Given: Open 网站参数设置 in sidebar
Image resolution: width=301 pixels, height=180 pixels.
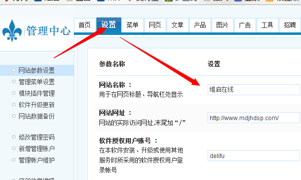Looking at the screenshot, I should pyautogui.click(x=36, y=70).
